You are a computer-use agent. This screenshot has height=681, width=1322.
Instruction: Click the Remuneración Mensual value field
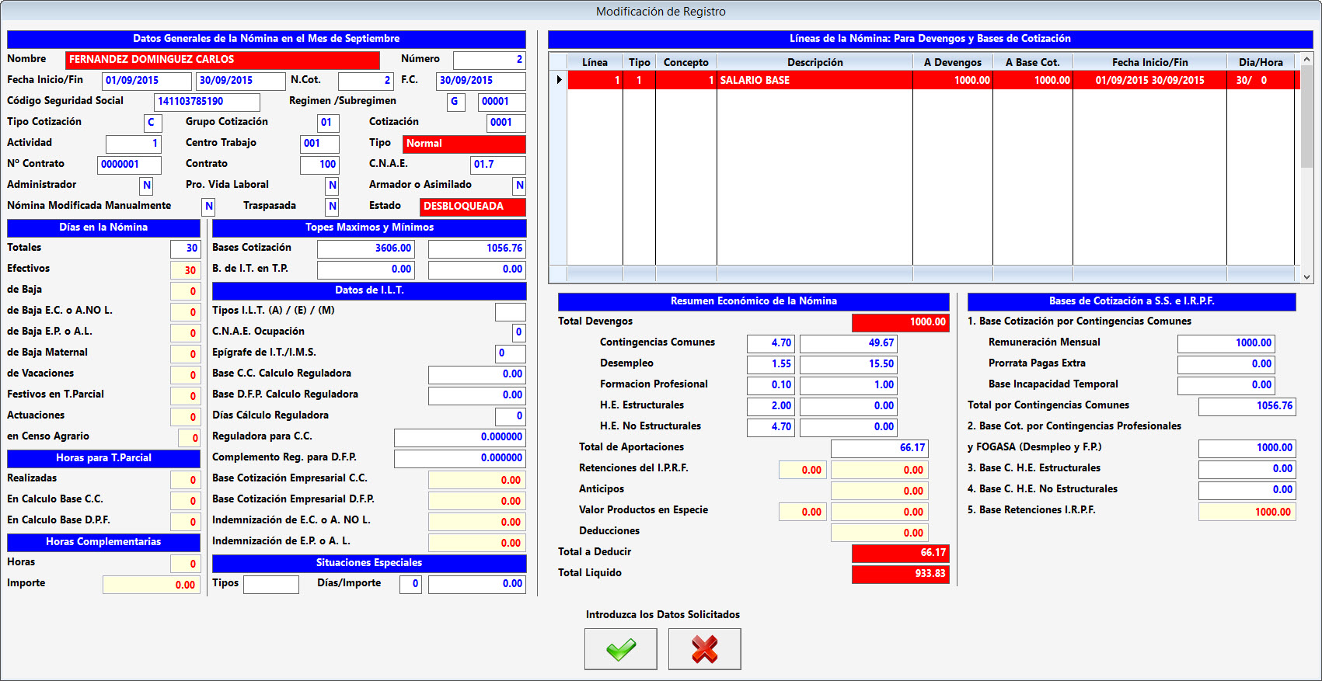(1226, 343)
